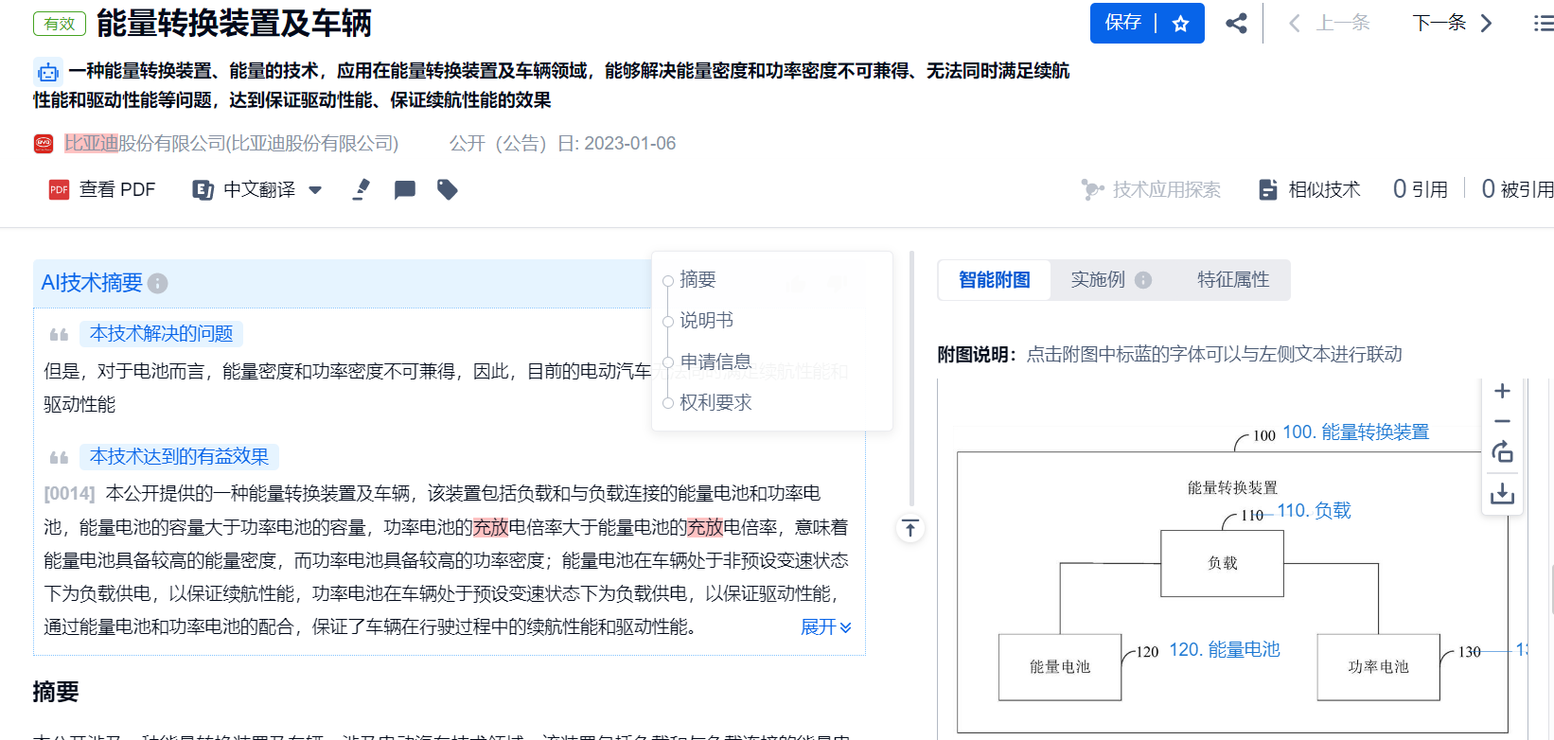The width and height of the screenshot is (1554, 740).
Task: Jump to 说明书 in the outline menu
Action: (x=706, y=321)
